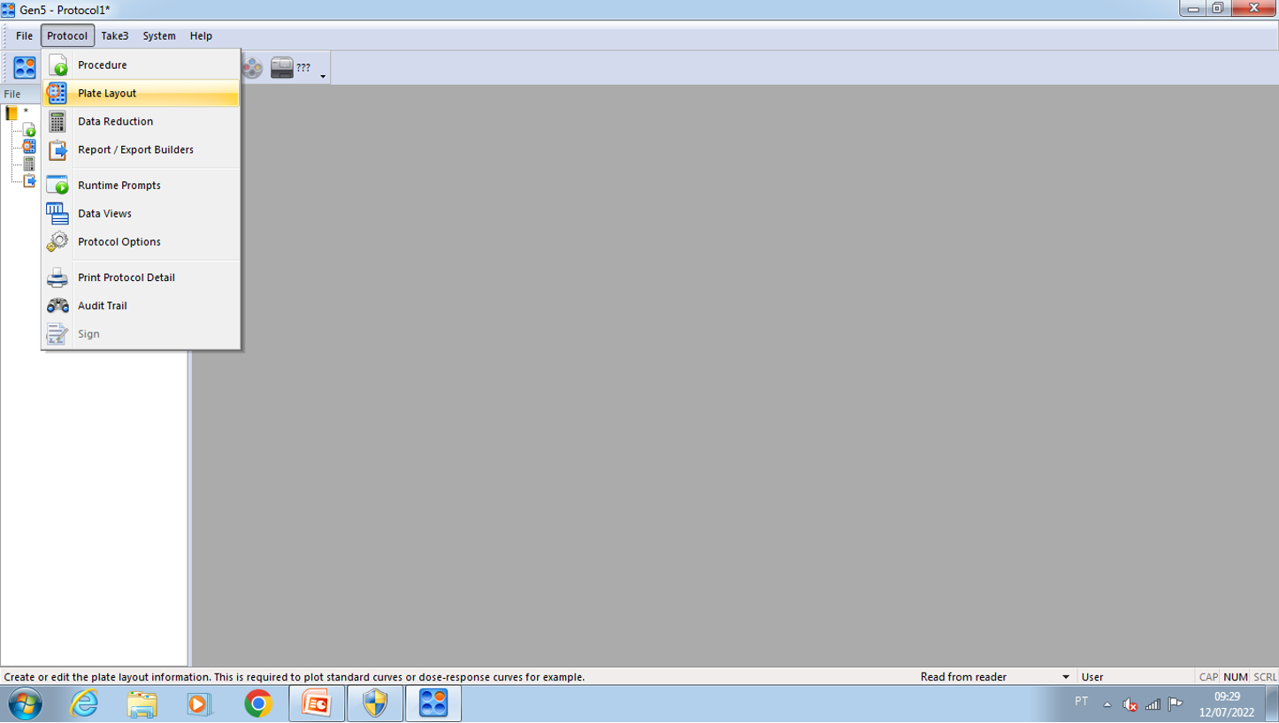Switch to PowerPoint on the taskbar
Image resolution: width=1279 pixels, height=723 pixels.
point(317,704)
